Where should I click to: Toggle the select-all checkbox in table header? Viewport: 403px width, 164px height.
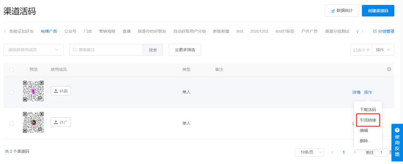pyautogui.click(x=12, y=70)
